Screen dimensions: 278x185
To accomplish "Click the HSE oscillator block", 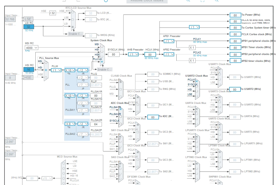I will 28,77.
